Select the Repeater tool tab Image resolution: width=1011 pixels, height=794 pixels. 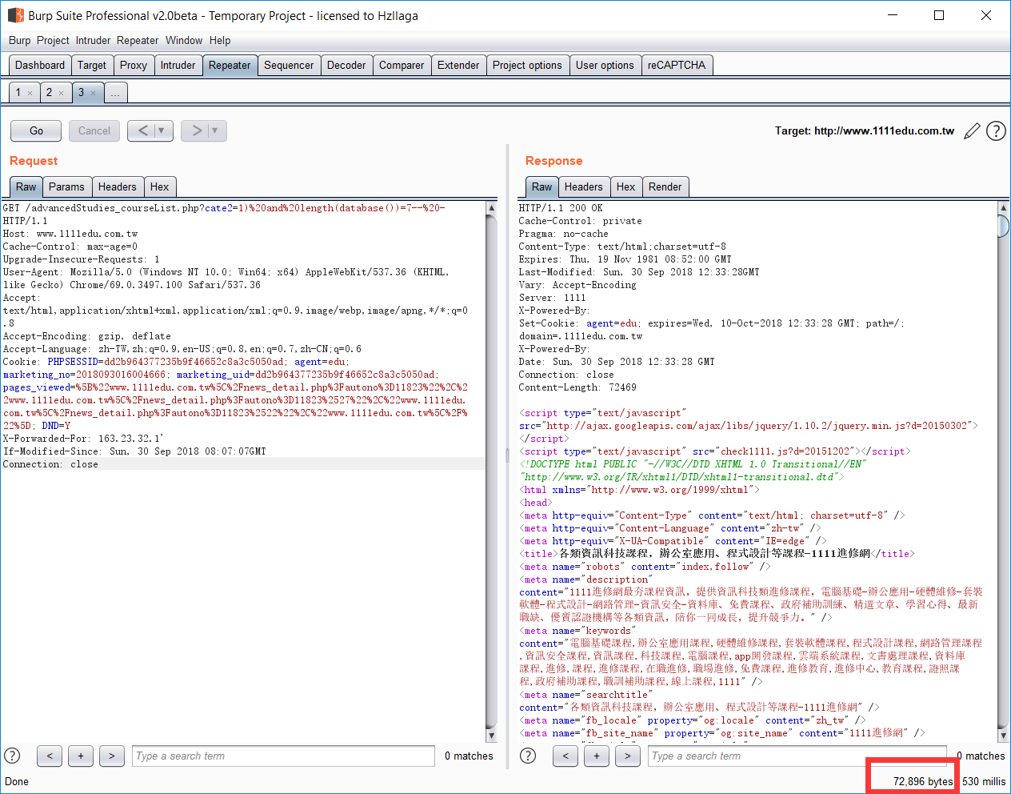pyautogui.click(x=230, y=65)
